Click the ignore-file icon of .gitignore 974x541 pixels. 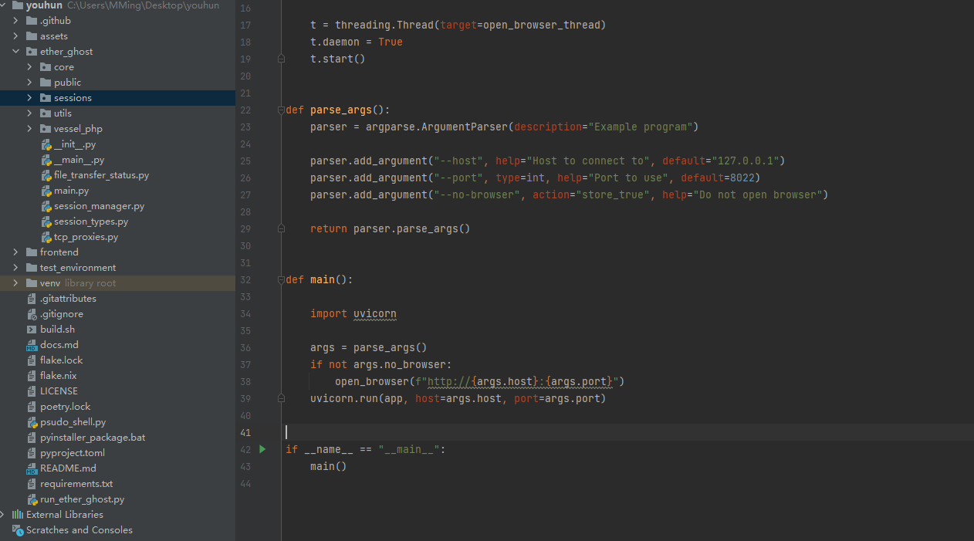pyautogui.click(x=32, y=314)
